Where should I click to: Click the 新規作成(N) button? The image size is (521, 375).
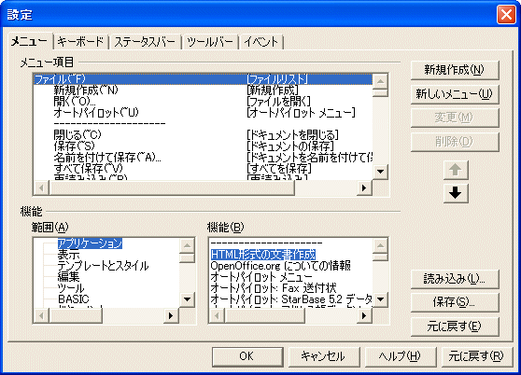455,70
